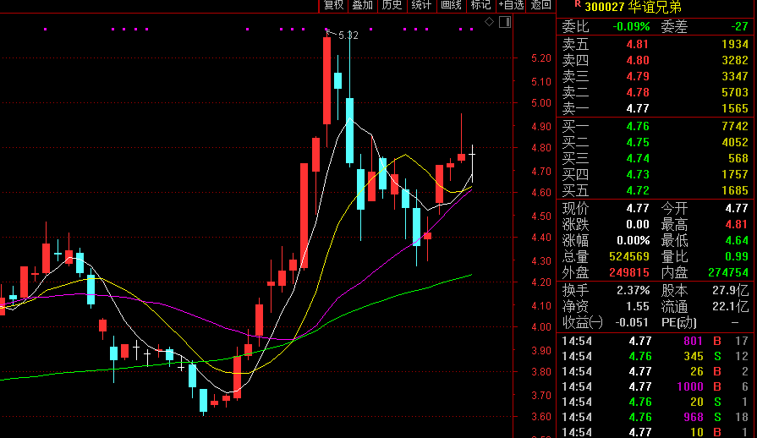Screen dimensions: 757x438
Task: Open the 统计 statistics menu
Action: pos(421,5)
